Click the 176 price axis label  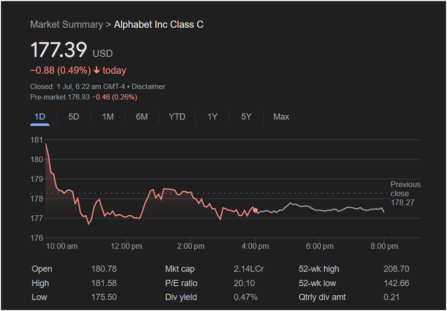click(36, 238)
